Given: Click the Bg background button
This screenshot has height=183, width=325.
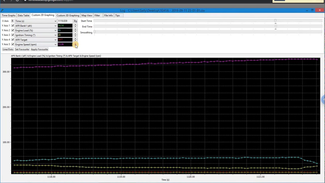Looking at the screenshot, I should [x=75, y=21].
